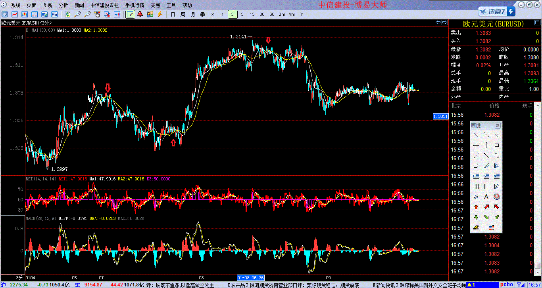Choose the text annotation 'A' tool
This screenshot has width=542, height=288.
coord(486,197)
